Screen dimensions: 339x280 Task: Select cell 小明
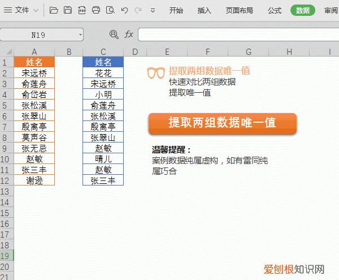click(x=103, y=94)
